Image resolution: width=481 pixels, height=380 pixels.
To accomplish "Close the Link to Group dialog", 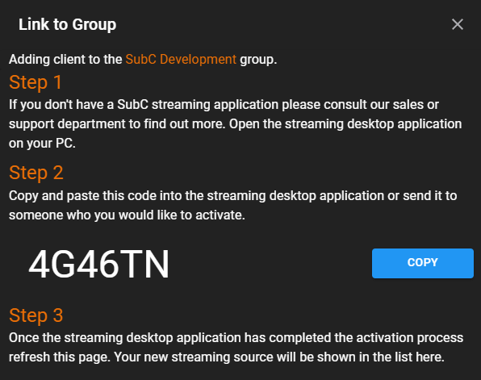I will coord(457,24).
